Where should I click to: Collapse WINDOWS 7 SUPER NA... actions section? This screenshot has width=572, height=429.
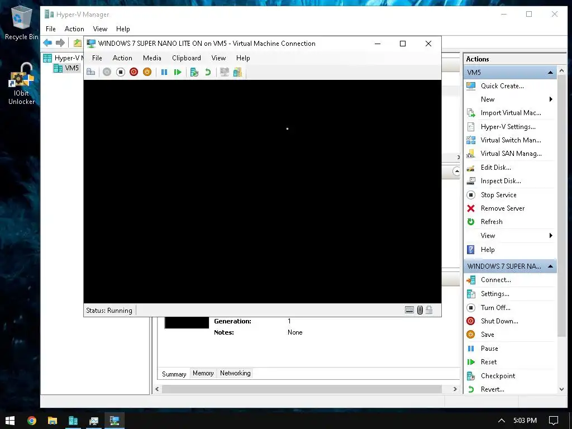pyautogui.click(x=550, y=266)
